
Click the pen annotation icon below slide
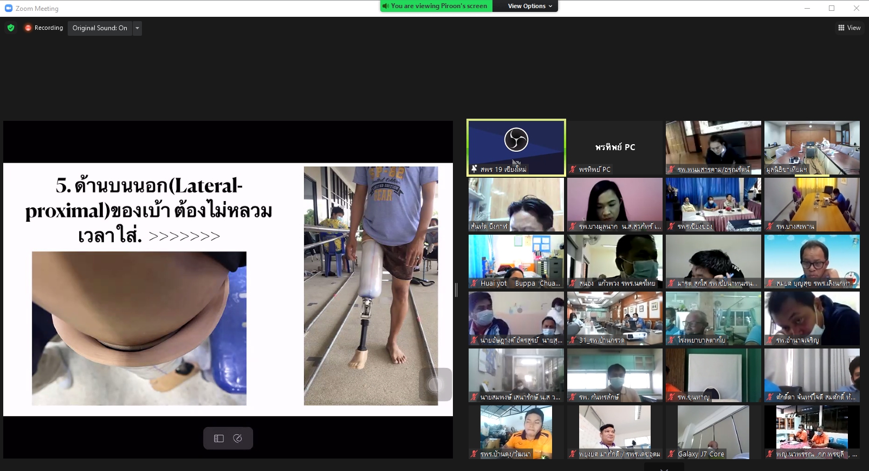(x=237, y=438)
